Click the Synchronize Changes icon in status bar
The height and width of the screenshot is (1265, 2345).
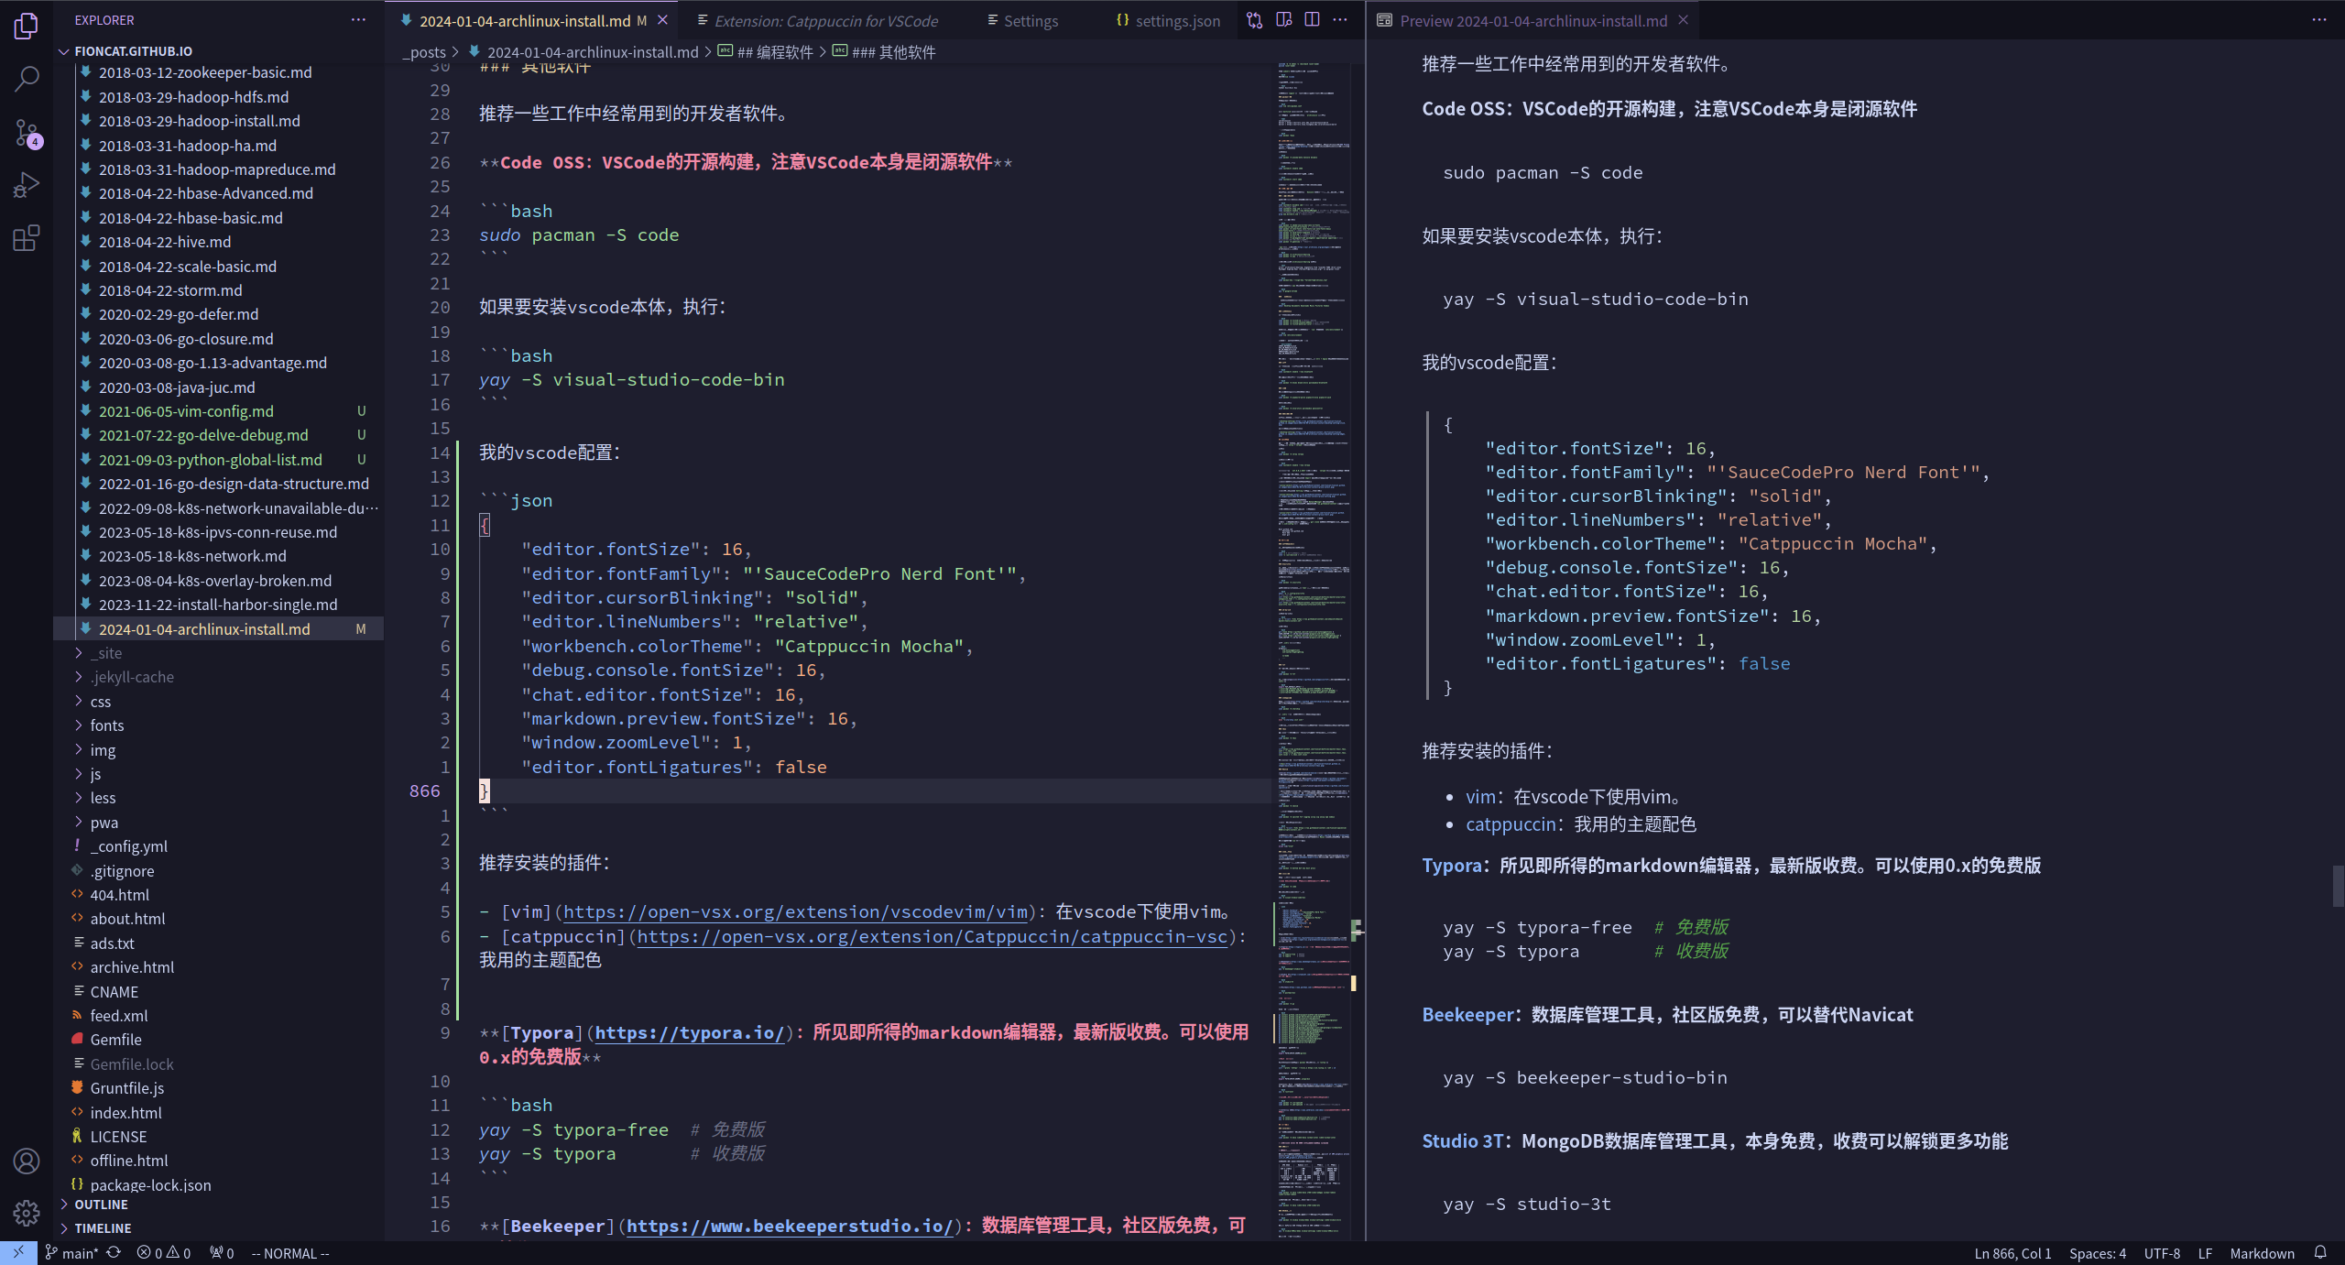(x=114, y=1253)
